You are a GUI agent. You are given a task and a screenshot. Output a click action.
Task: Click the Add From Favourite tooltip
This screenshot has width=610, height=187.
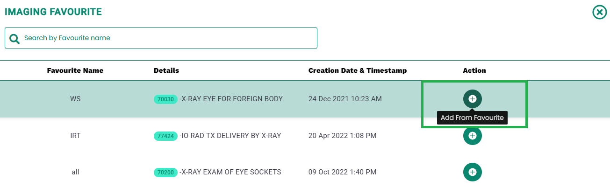[472, 118]
